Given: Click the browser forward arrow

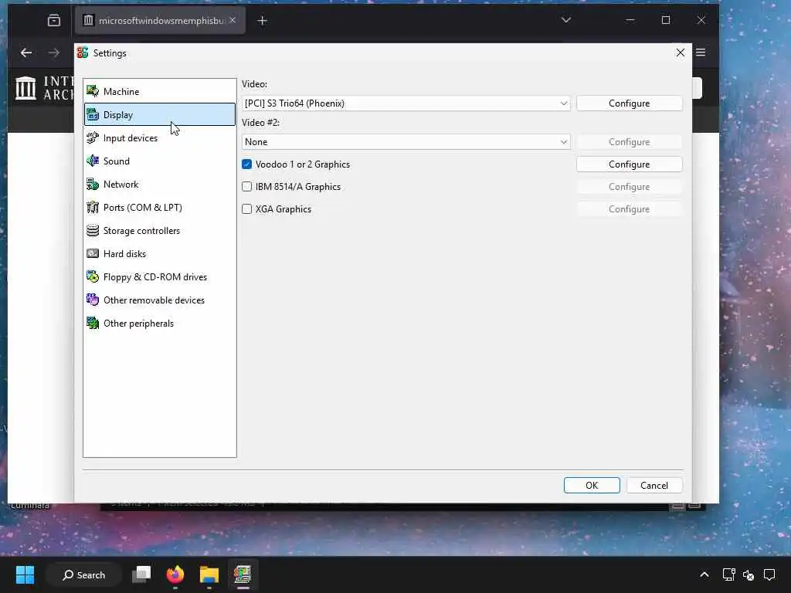Looking at the screenshot, I should pos(53,53).
